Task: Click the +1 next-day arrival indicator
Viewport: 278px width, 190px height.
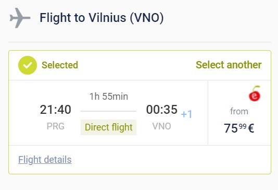Action: 186,114
